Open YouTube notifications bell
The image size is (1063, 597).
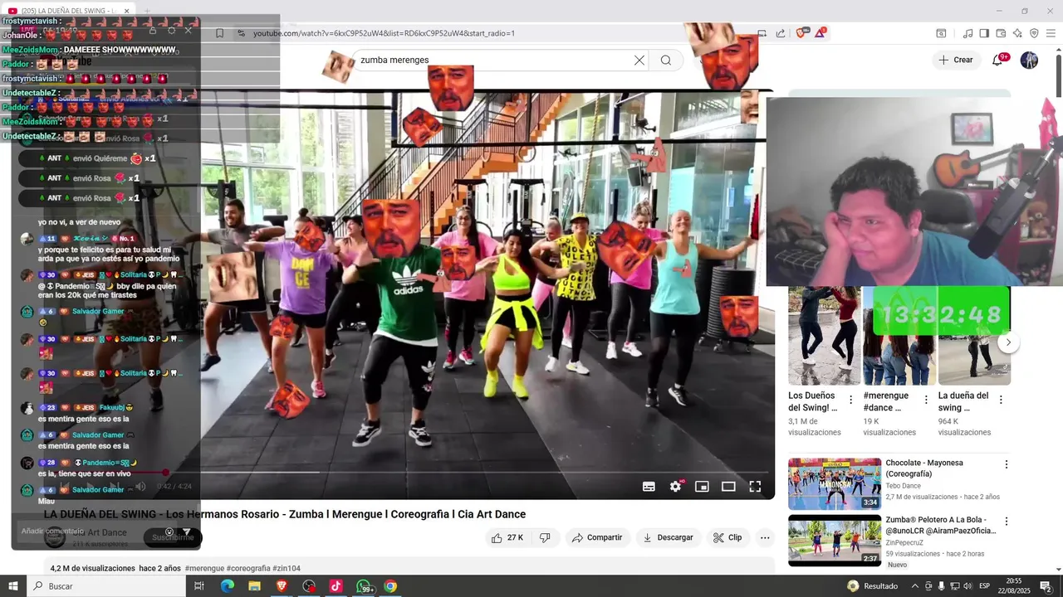[x=998, y=60]
